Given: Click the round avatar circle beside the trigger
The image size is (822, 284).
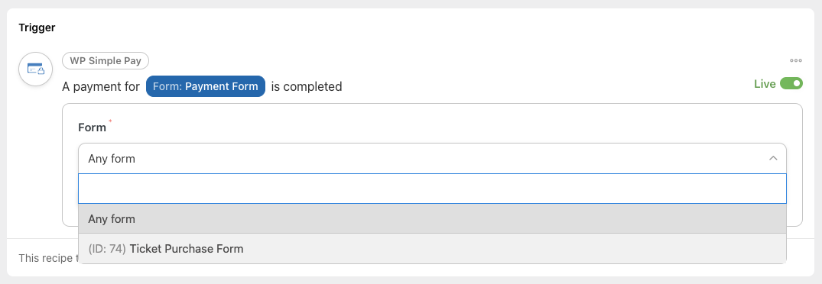Looking at the screenshot, I should [x=36, y=69].
